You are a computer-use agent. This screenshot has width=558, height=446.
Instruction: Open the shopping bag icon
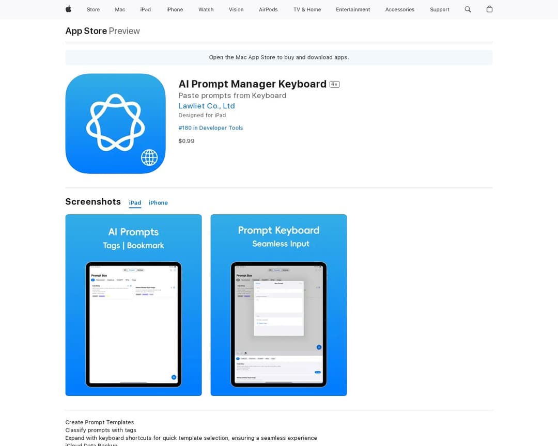pyautogui.click(x=489, y=9)
